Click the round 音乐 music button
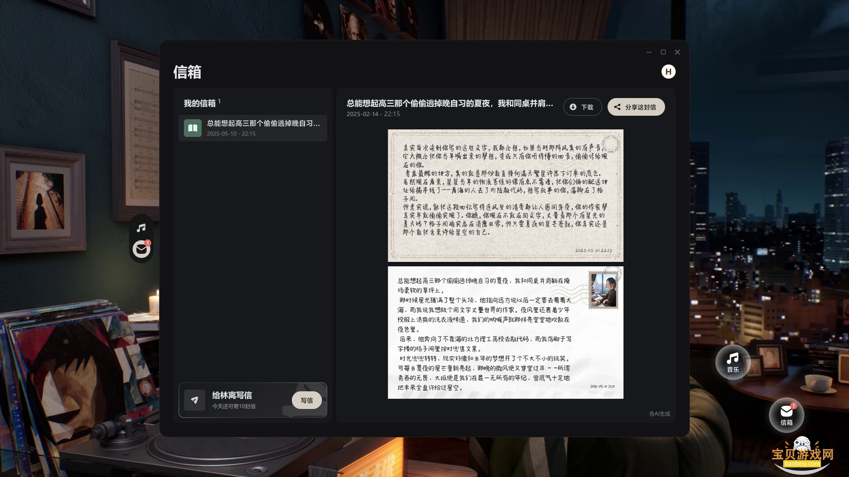The image size is (849, 477). click(x=733, y=362)
